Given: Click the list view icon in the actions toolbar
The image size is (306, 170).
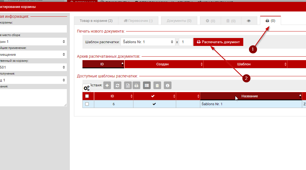Looking at the screenshot, I should [x=147, y=86].
